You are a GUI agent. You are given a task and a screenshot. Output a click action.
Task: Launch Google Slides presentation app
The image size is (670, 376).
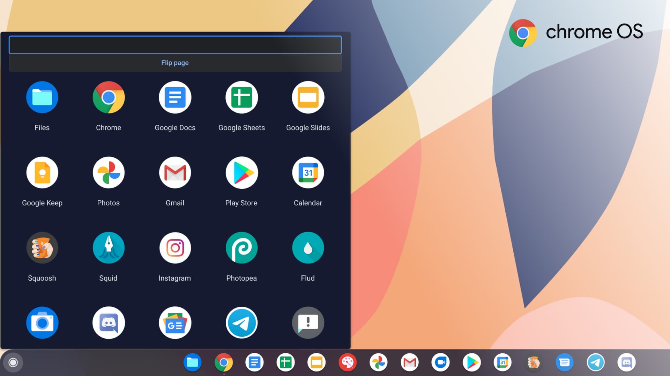click(308, 97)
